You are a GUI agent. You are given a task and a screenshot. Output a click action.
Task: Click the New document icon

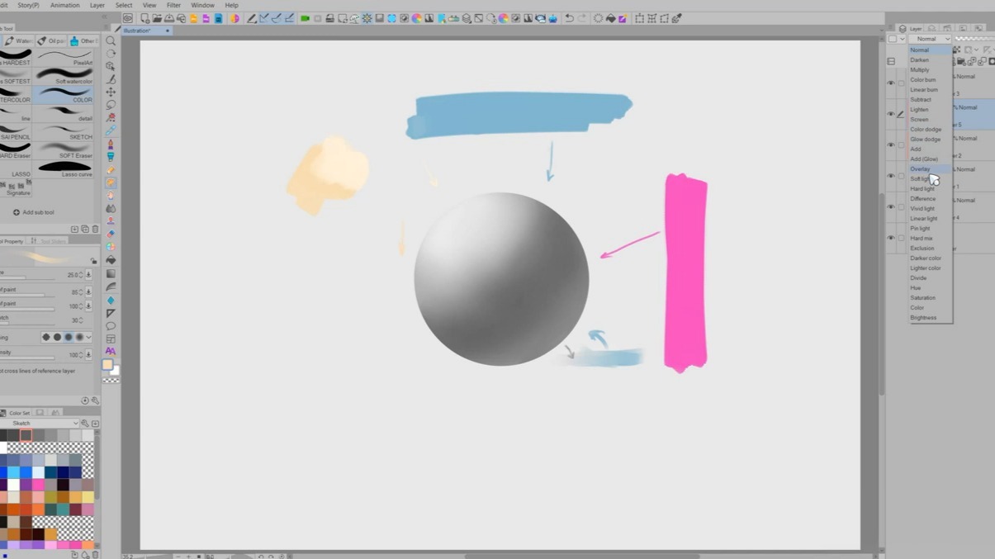pos(145,18)
